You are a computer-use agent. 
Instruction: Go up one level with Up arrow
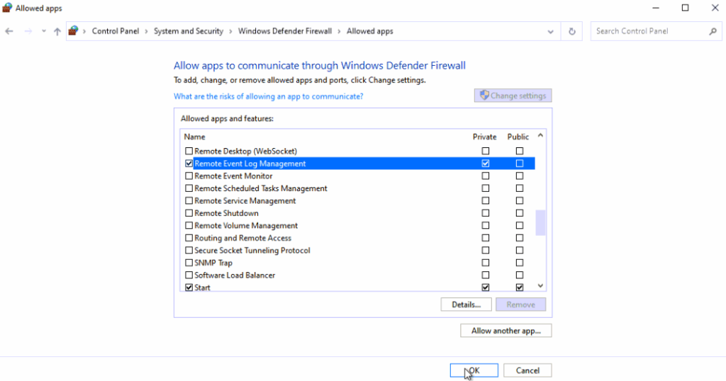57,31
